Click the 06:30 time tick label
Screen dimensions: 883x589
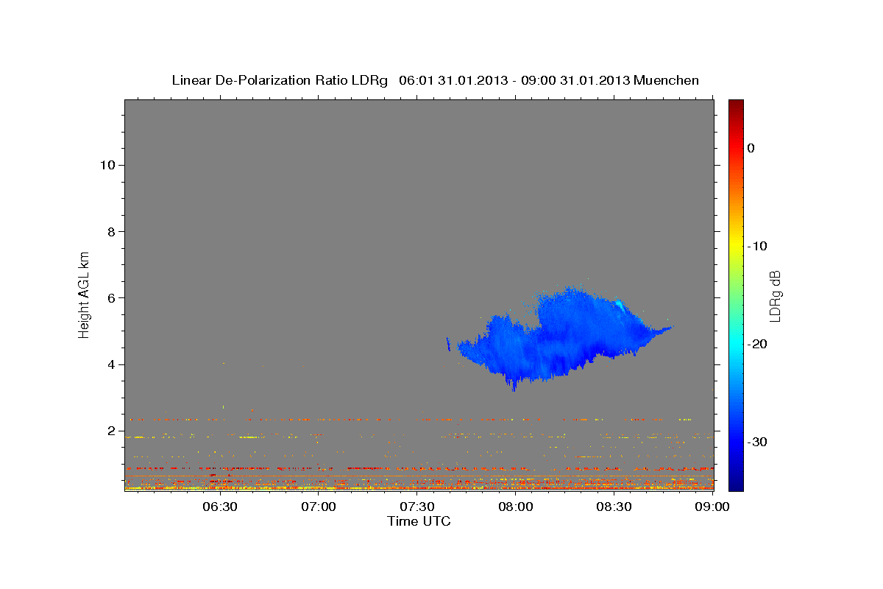[x=219, y=507]
